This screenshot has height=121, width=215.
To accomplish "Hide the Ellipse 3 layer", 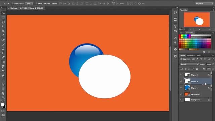I will pyautogui.click(x=181, y=81).
